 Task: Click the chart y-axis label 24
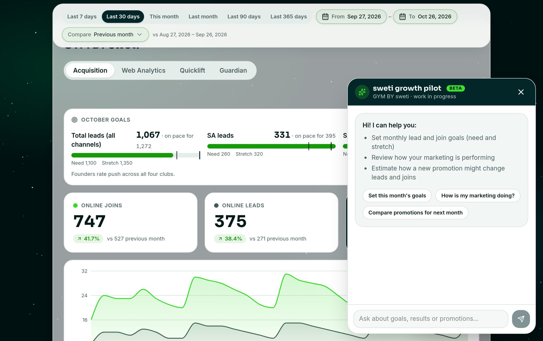point(84,295)
